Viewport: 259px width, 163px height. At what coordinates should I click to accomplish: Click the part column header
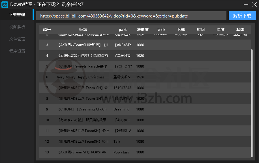pyautogui.click(x=123, y=30)
